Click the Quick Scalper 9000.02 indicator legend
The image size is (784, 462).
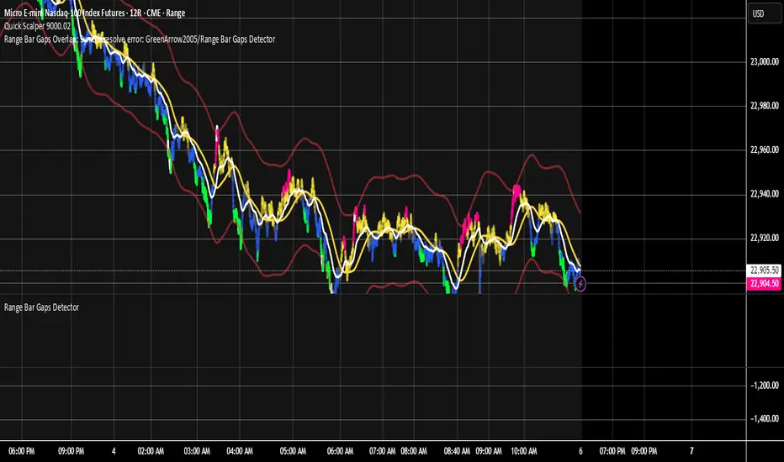click(x=38, y=26)
